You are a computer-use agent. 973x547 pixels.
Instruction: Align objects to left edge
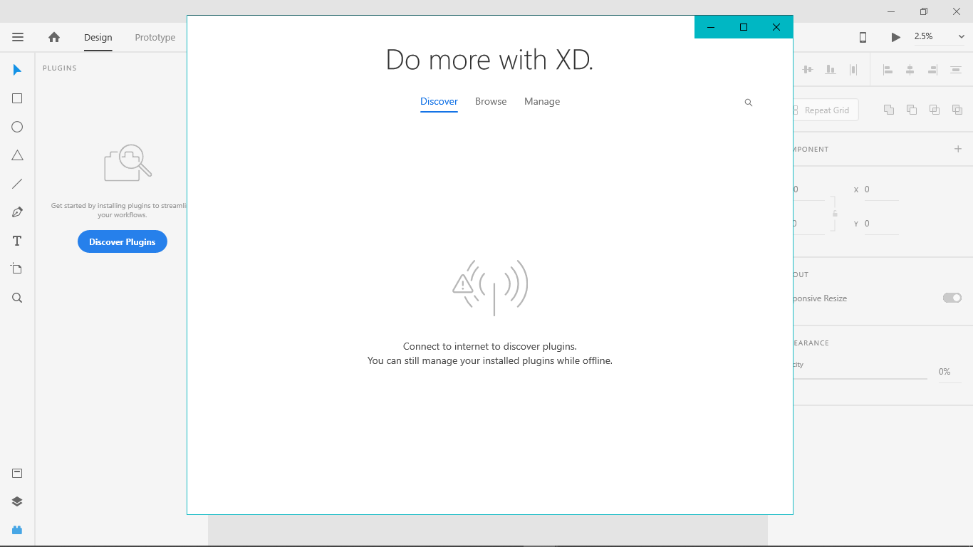point(888,69)
